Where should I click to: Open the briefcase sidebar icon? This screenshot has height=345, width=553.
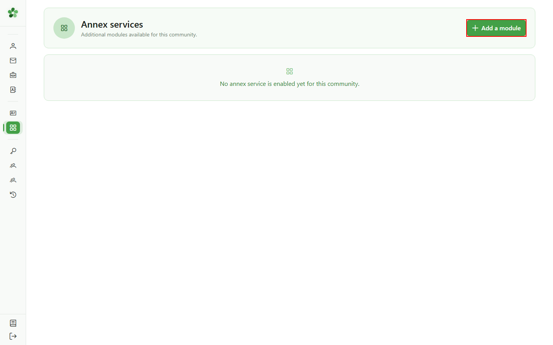tap(13, 75)
